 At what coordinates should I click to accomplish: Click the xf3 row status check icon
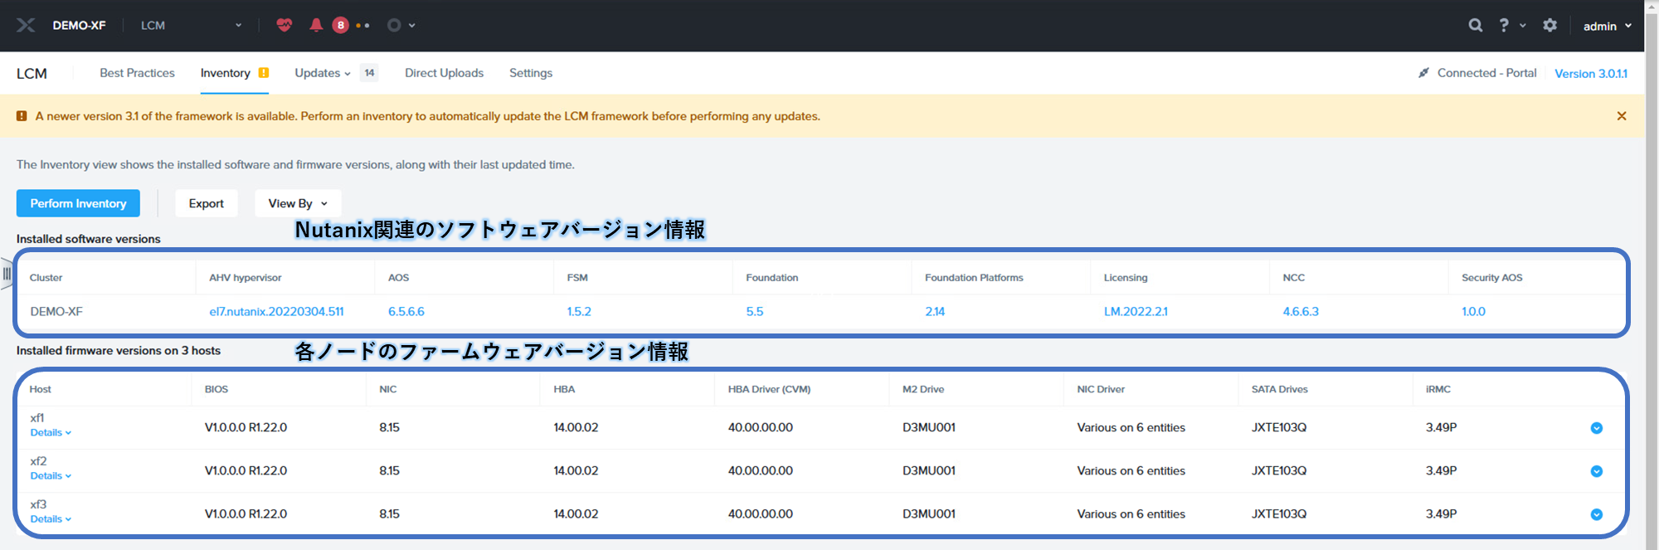1597,514
